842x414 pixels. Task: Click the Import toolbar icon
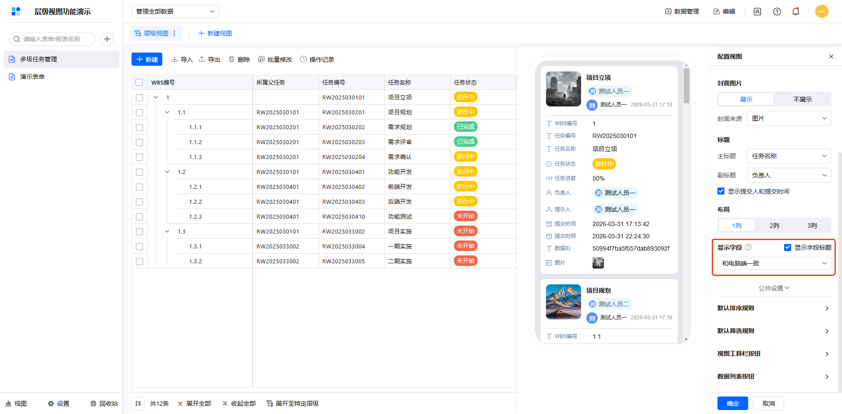pyautogui.click(x=175, y=60)
